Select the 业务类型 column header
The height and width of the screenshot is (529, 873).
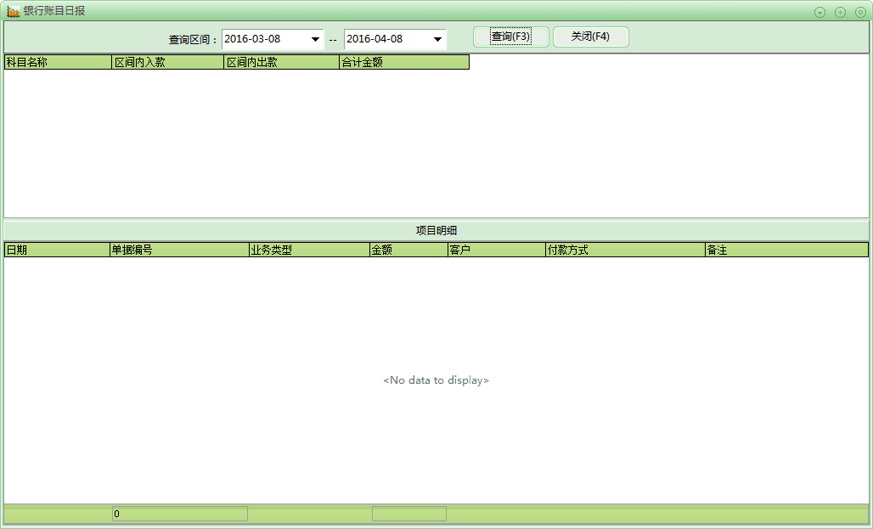[308, 250]
